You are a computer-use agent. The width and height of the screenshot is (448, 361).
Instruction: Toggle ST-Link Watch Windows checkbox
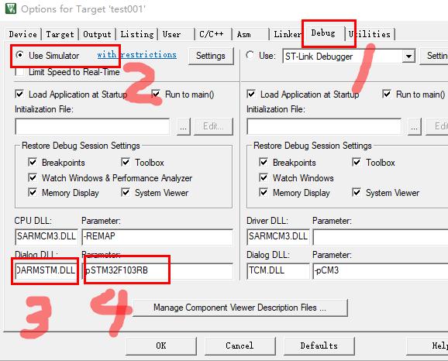pos(264,177)
